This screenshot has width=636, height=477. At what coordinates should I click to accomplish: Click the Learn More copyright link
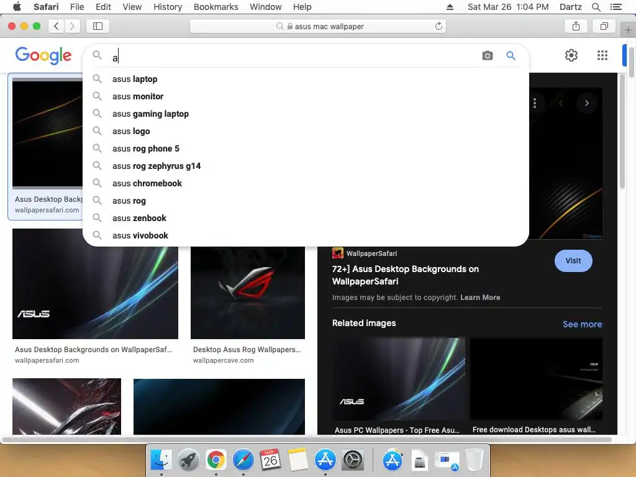(x=480, y=298)
